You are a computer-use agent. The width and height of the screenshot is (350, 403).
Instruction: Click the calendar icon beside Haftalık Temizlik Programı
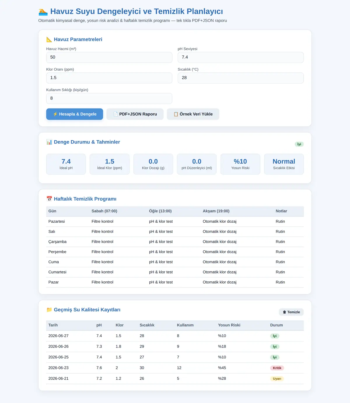pos(49,199)
